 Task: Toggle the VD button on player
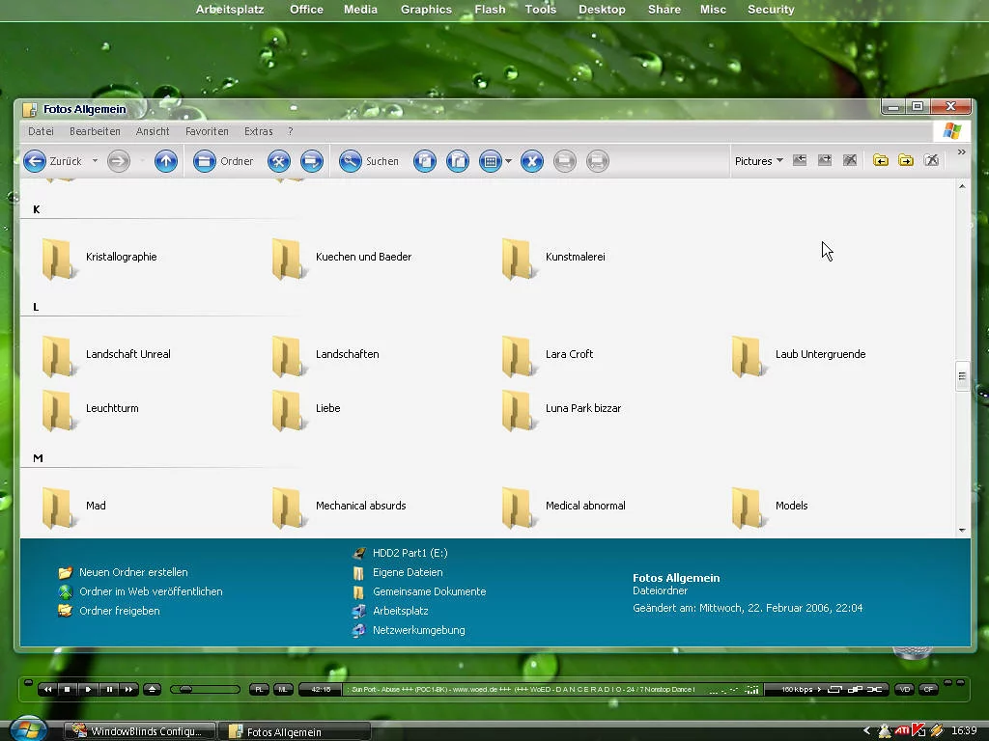tap(904, 689)
